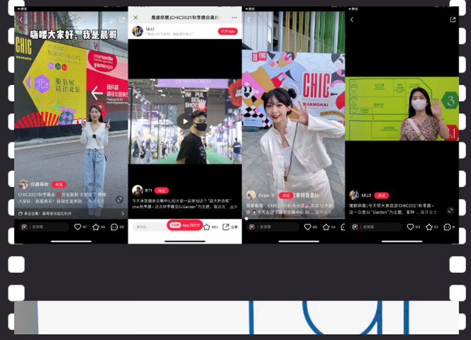Close the CHIC2021 web page with X
Viewport: 471px width, 340px height.
click(136, 18)
